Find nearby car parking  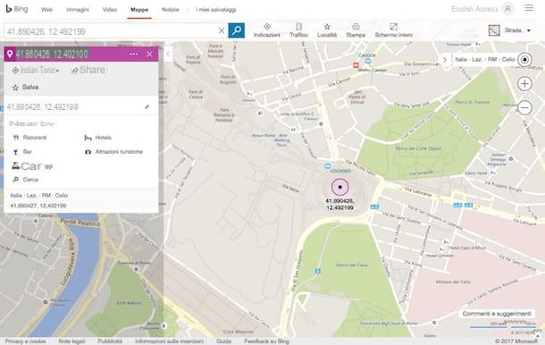point(32,166)
